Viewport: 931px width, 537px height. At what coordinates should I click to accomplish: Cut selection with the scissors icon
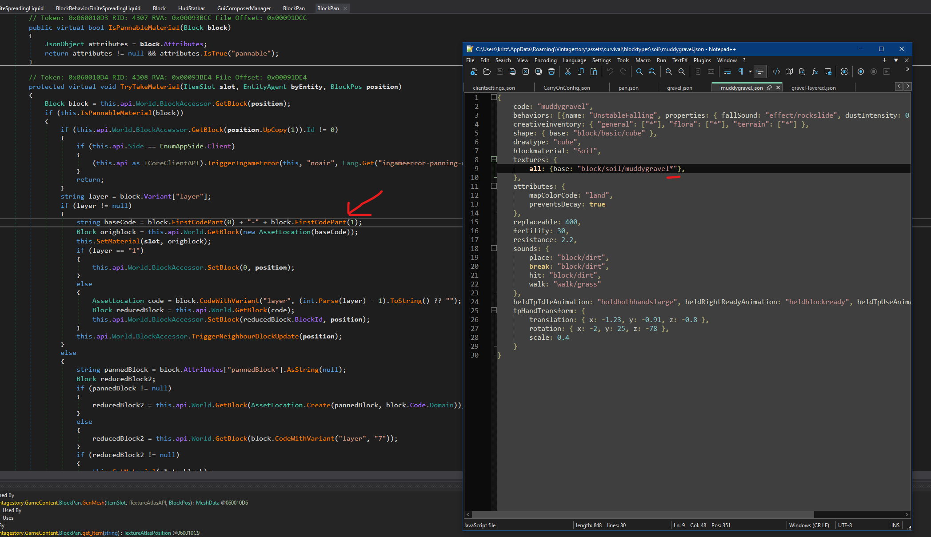pos(568,72)
